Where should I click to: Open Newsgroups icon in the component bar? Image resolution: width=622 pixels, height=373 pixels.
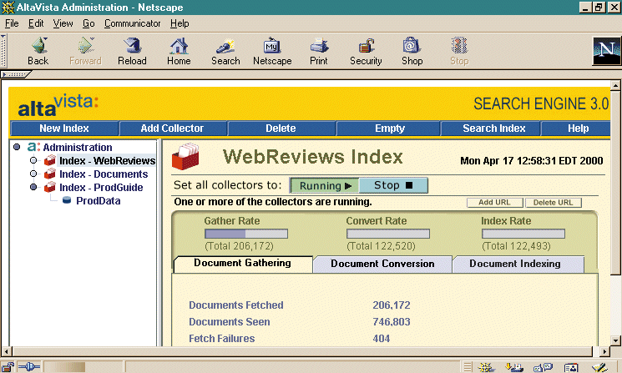pos(543,367)
